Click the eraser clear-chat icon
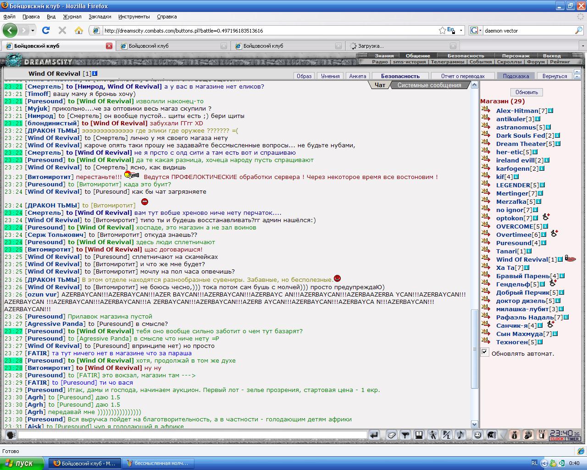Viewport: 587px width, 470px height. tap(392, 435)
